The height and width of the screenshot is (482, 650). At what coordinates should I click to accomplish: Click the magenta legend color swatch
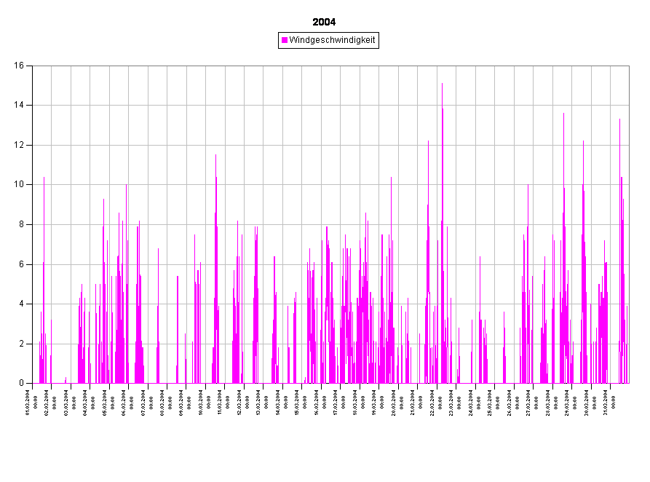(285, 41)
